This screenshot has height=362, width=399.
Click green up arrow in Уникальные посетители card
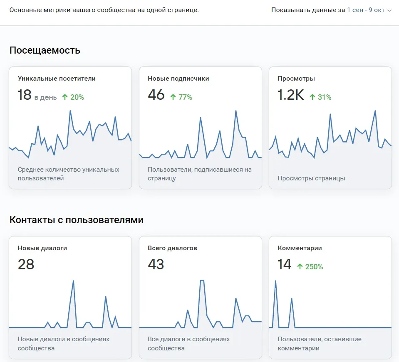[64, 97]
